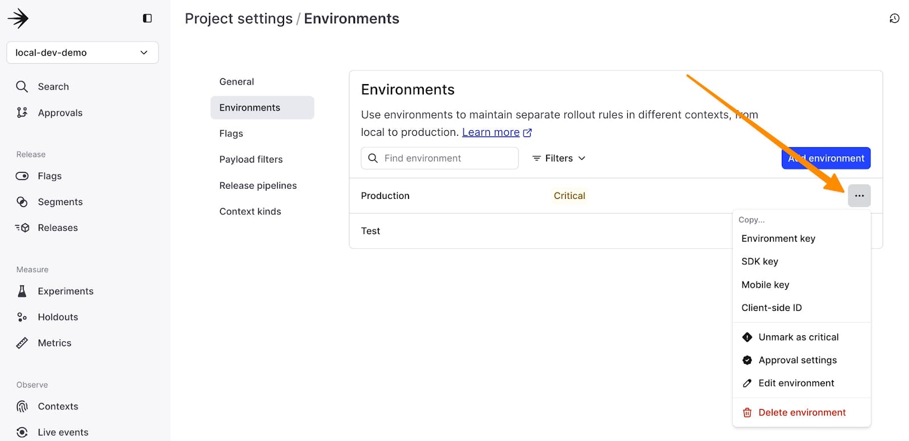Screen dimensions: 909x441
Task: Collapse the sidebar with the panel icon
Action: (147, 18)
